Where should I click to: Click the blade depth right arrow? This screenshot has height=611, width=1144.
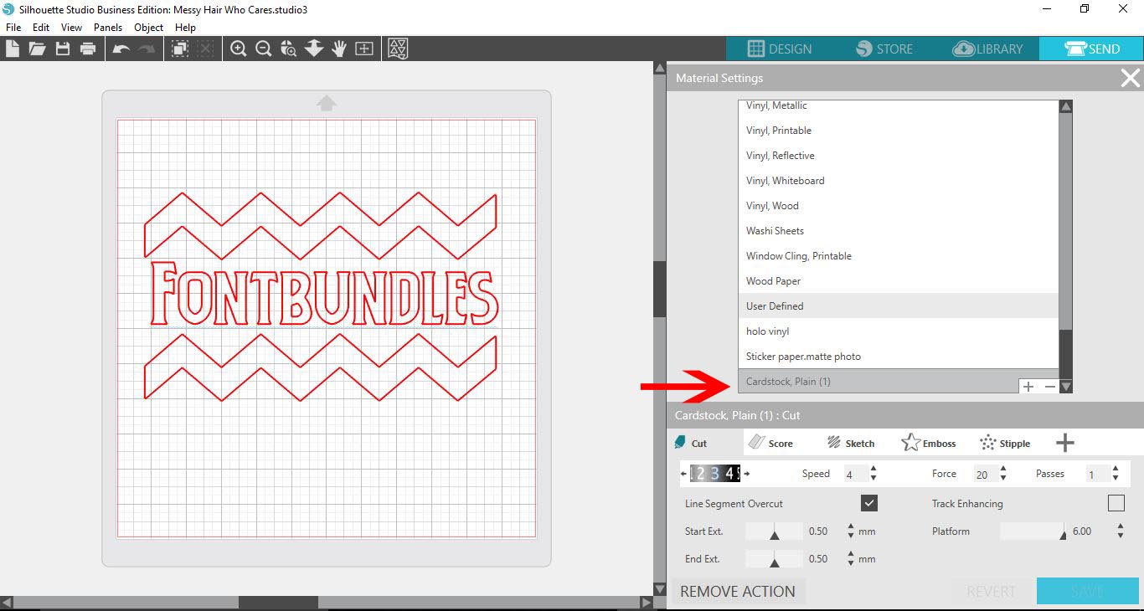click(x=747, y=474)
